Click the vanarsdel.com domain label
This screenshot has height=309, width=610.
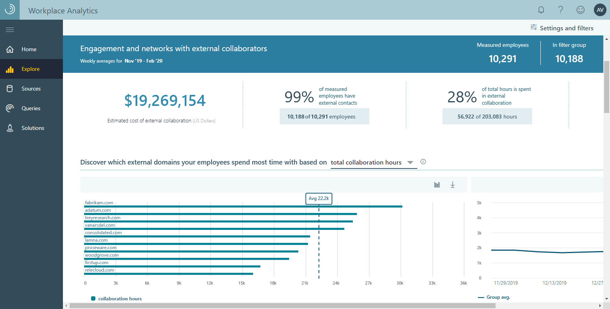coord(100,225)
